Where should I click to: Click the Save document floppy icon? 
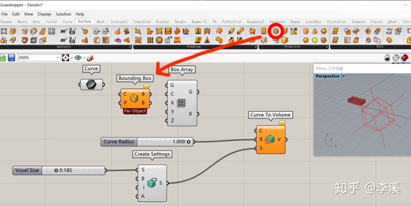(x=11, y=58)
